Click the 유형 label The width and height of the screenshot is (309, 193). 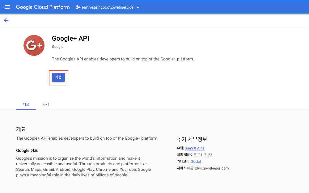click(x=180, y=148)
